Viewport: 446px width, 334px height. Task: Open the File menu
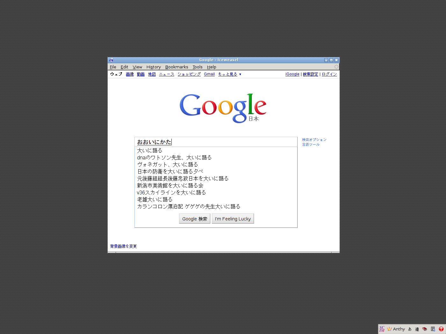click(x=113, y=67)
